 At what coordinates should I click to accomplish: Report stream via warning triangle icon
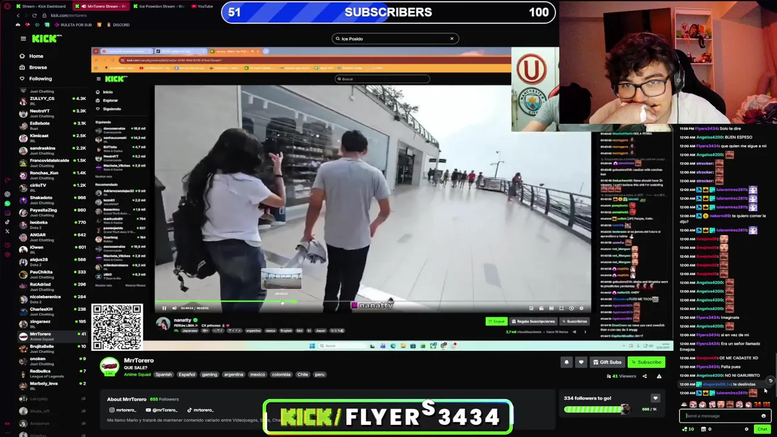(659, 376)
